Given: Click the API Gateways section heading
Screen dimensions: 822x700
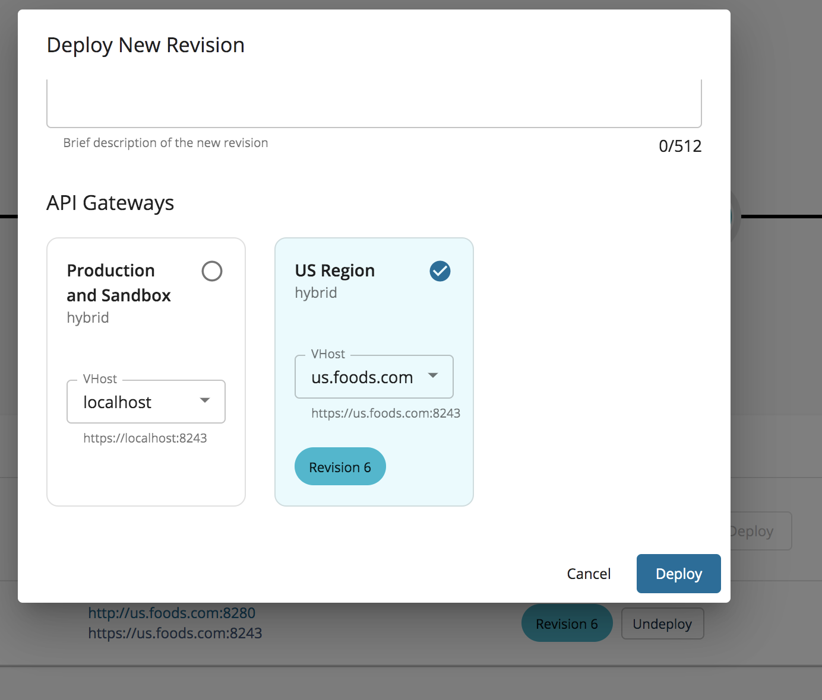Looking at the screenshot, I should 110,202.
